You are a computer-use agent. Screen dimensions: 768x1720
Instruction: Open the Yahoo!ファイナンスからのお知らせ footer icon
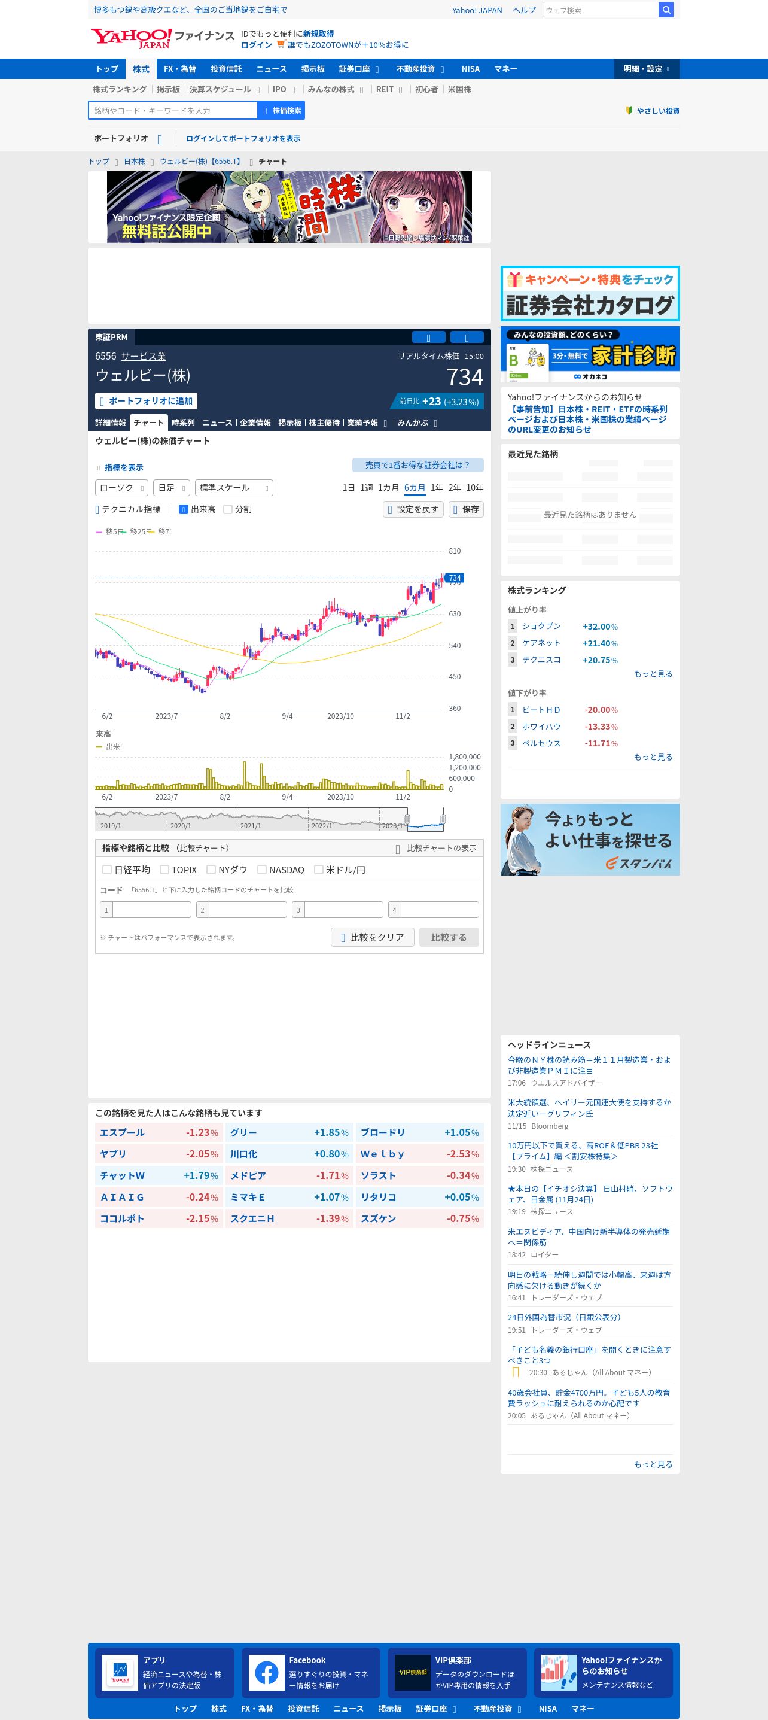point(559,1673)
